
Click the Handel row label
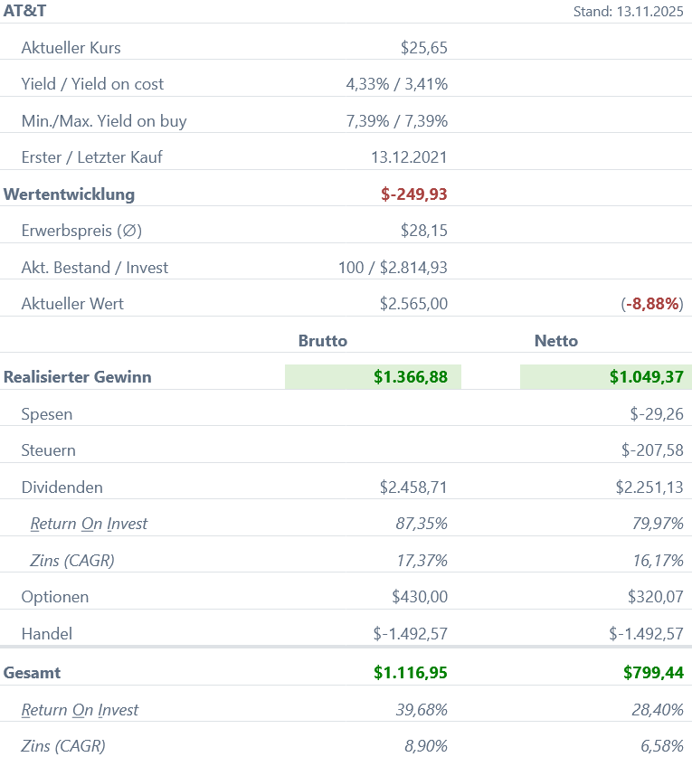point(47,634)
